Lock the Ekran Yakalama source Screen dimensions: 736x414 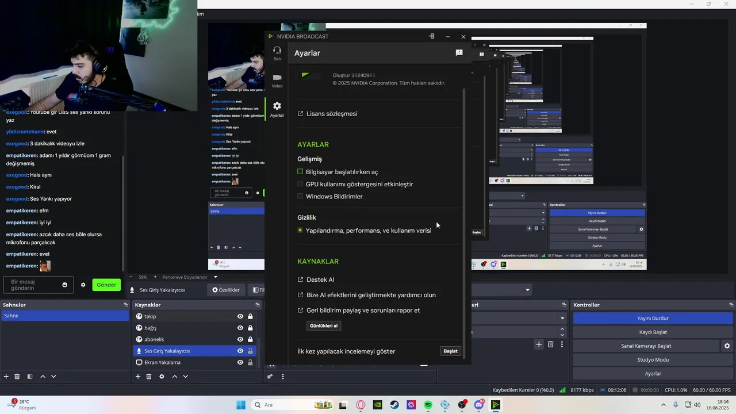click(250, 362)
